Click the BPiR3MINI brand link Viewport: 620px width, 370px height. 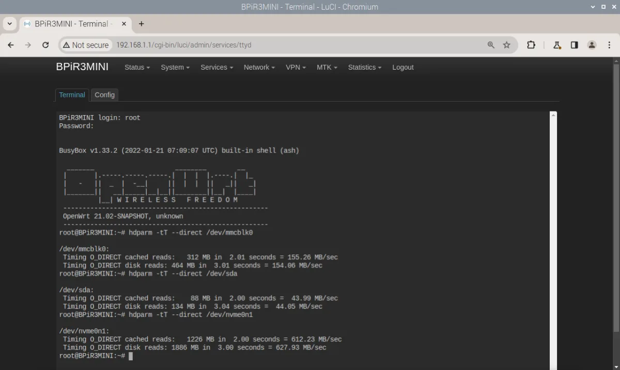82,67
